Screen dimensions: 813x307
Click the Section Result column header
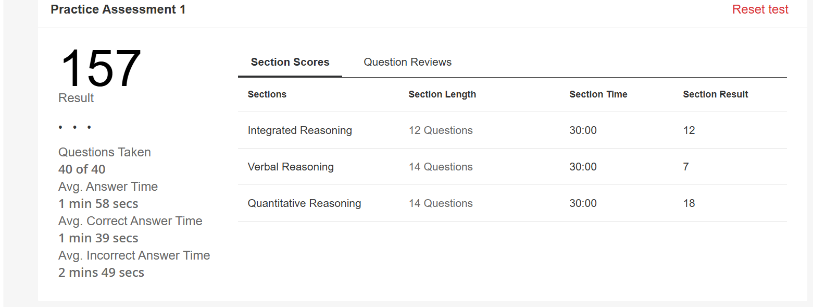[x=715, y=94]
